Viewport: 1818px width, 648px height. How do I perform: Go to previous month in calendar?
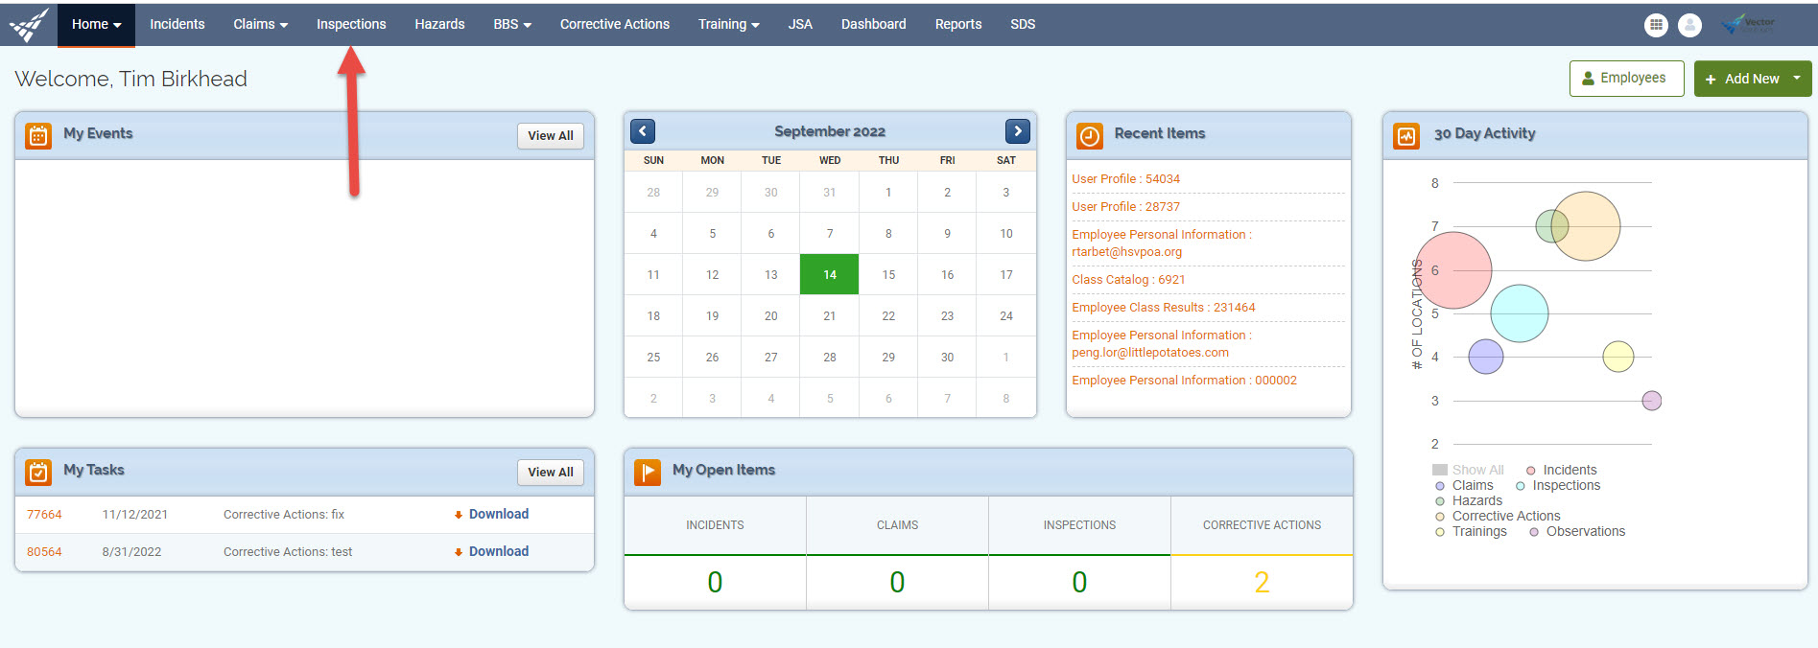[643, 131]
